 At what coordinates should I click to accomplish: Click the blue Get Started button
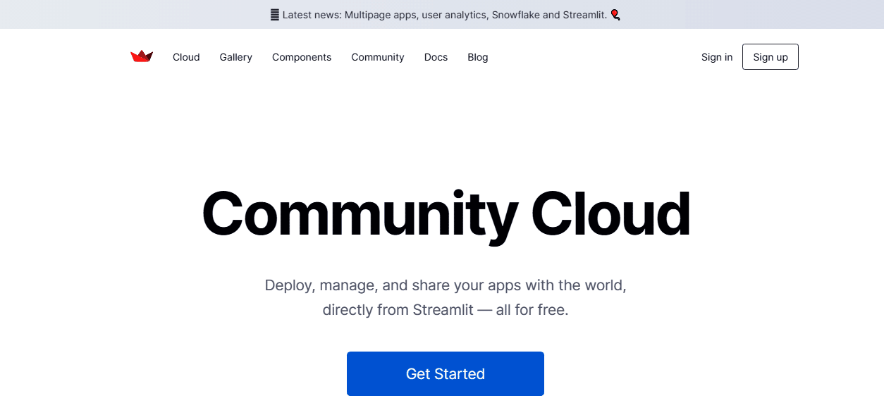pos(445,373)
